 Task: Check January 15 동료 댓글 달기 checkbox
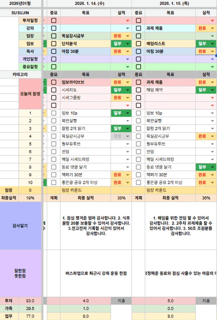(139, 167)
